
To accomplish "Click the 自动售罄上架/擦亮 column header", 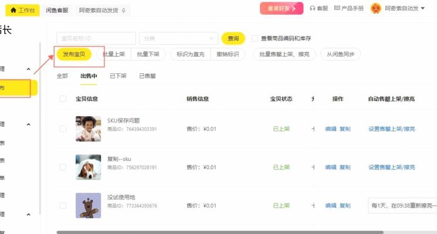I will [391, 99].
